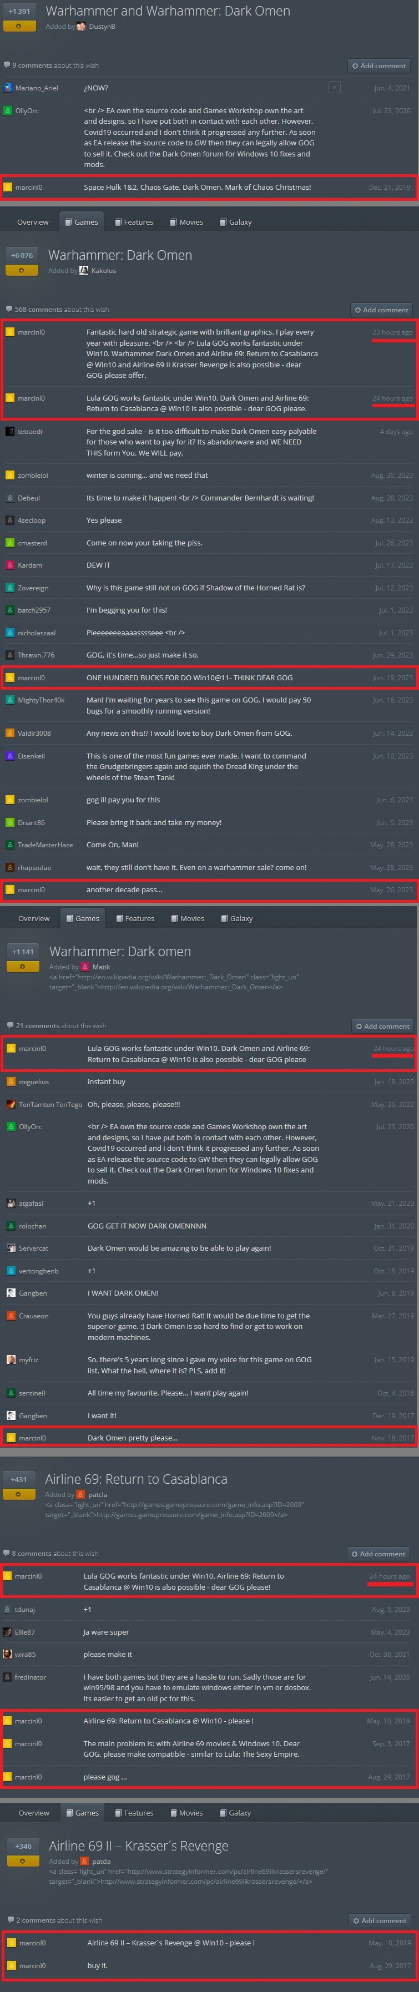The image size is (419, 1992).
Task: Open the Galaxy tab above Airline 69 II
Action: (236, 1812)
